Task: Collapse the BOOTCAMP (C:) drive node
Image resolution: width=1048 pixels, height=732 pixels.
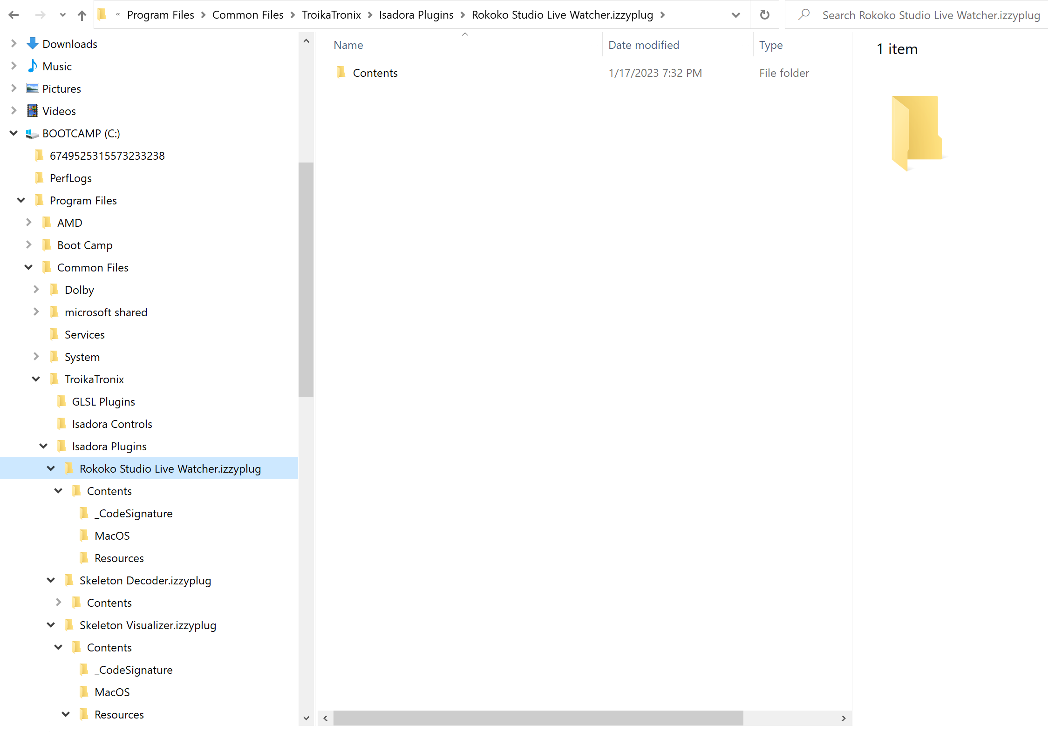Action: [x=14, y=133]
